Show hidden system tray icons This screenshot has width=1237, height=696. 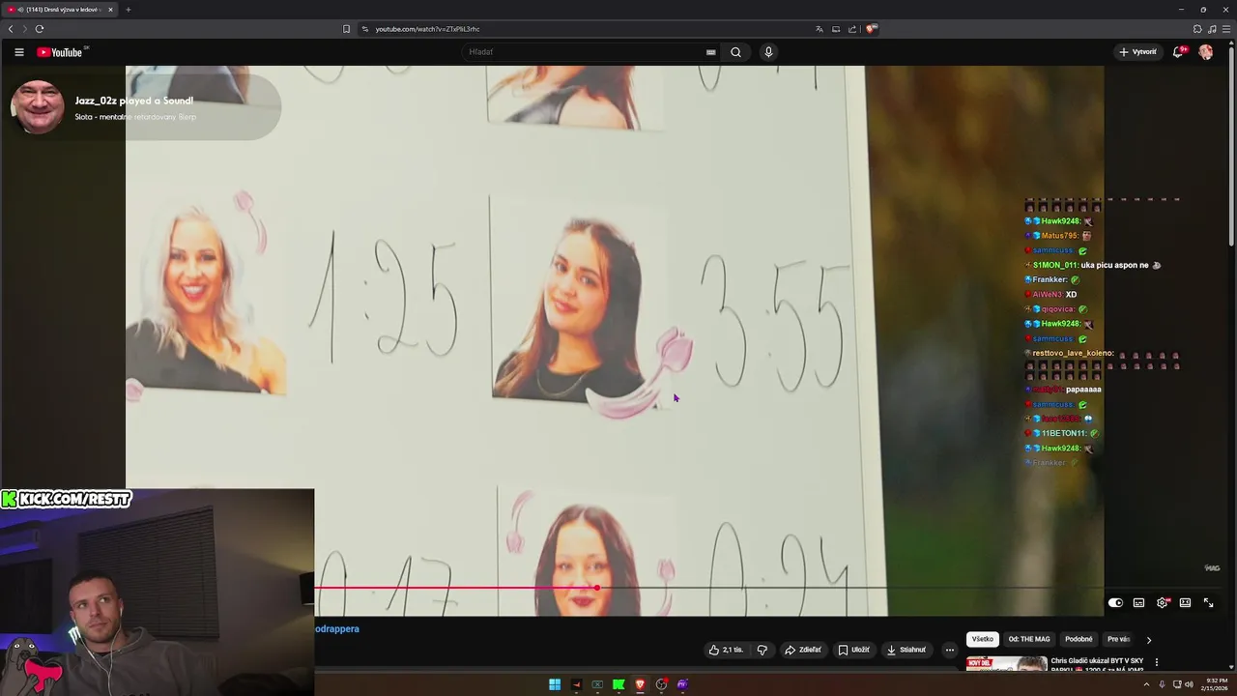coord(1147,684)
